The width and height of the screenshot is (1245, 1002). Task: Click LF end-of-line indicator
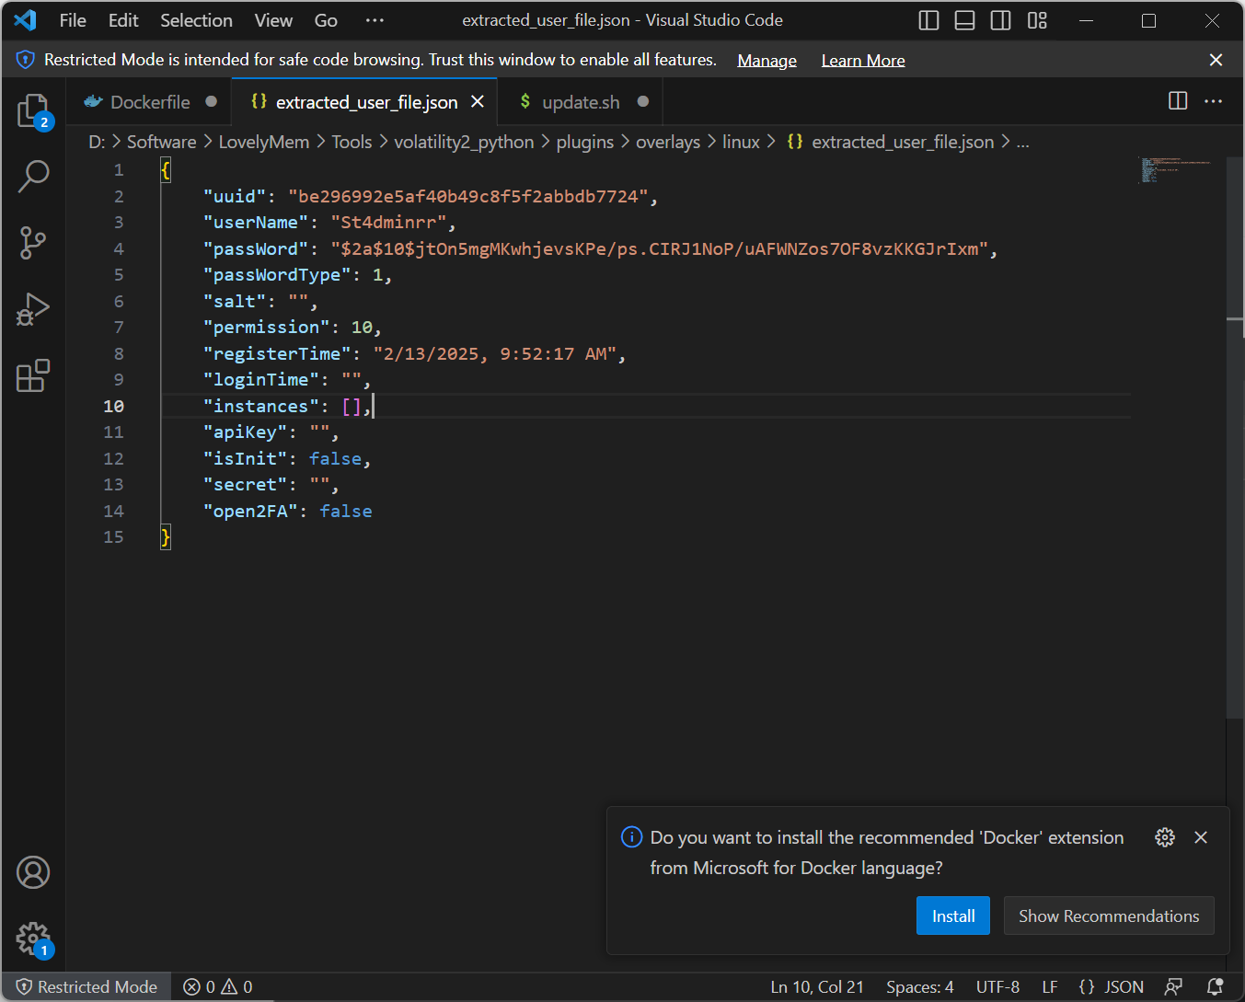1050,987
